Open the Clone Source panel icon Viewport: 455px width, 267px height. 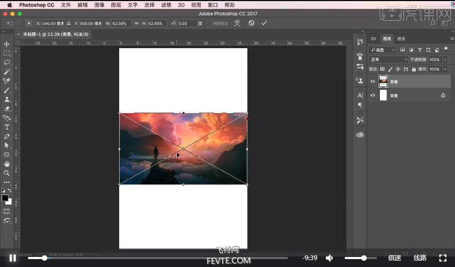click(x=360, y=81)
